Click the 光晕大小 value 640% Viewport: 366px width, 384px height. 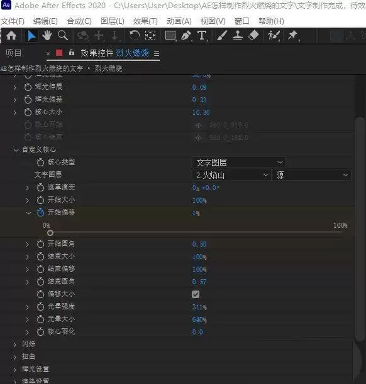pos(199,319)
